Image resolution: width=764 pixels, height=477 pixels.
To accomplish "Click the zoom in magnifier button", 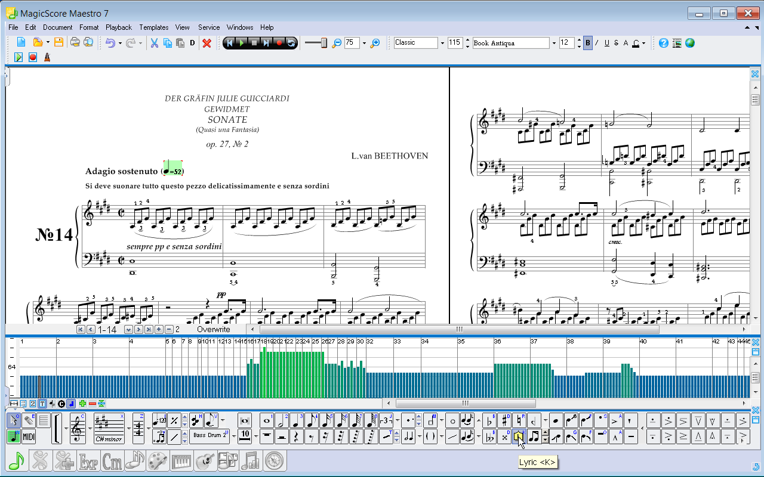I will pos(375,43).
